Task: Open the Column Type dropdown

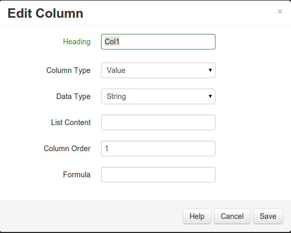Action: (x=158, y=70)
